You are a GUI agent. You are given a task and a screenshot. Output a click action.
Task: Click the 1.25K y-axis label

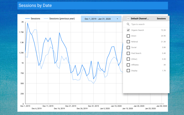point(21,53)
